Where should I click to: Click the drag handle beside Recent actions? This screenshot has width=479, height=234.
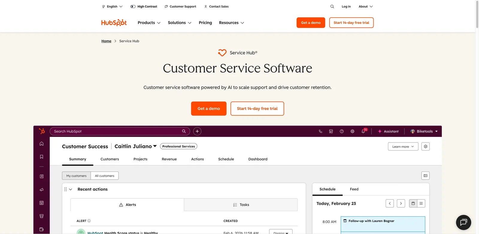pos(66,189)
